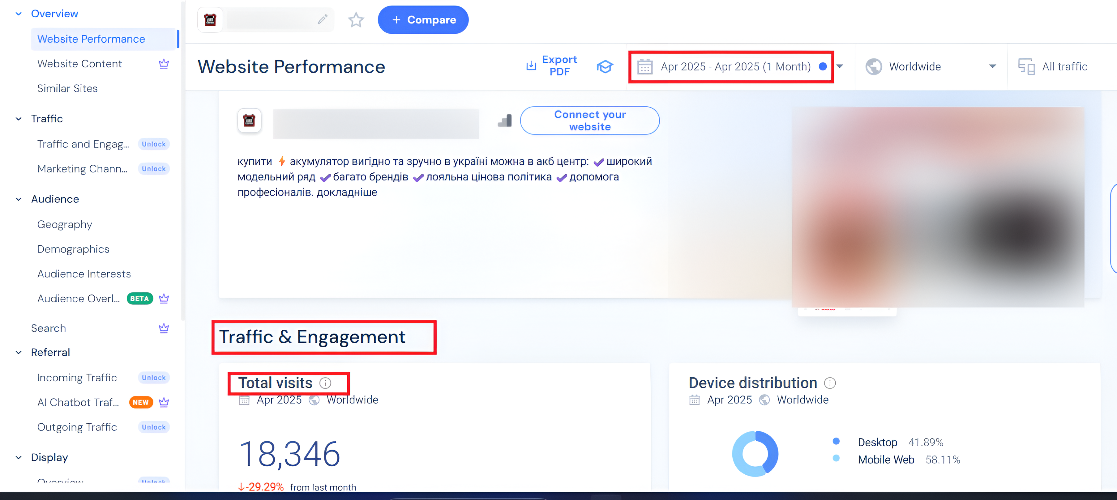Open the Search sidebar item
Screen dimensions: 1117x500
click(x=49, y=328)
